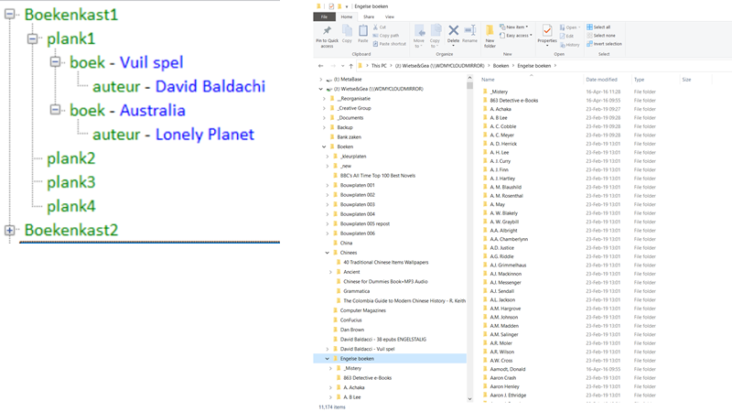The height and width of the screenshot is (412, 732).
Task: Open the File menu
Action: click(x=324, y=16)
